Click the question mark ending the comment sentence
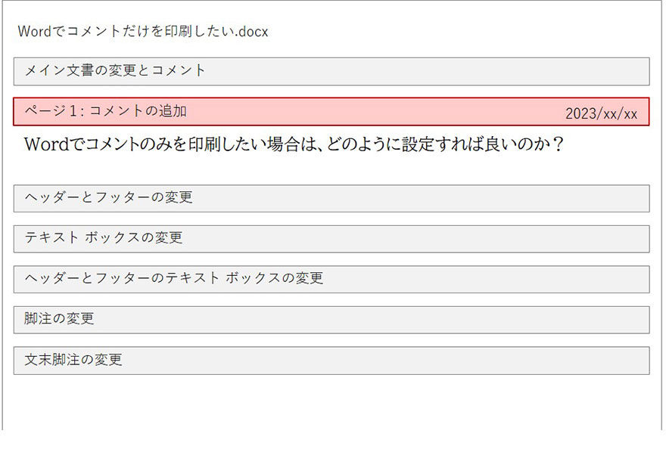The image size is (666, 449). click(558, 144)
